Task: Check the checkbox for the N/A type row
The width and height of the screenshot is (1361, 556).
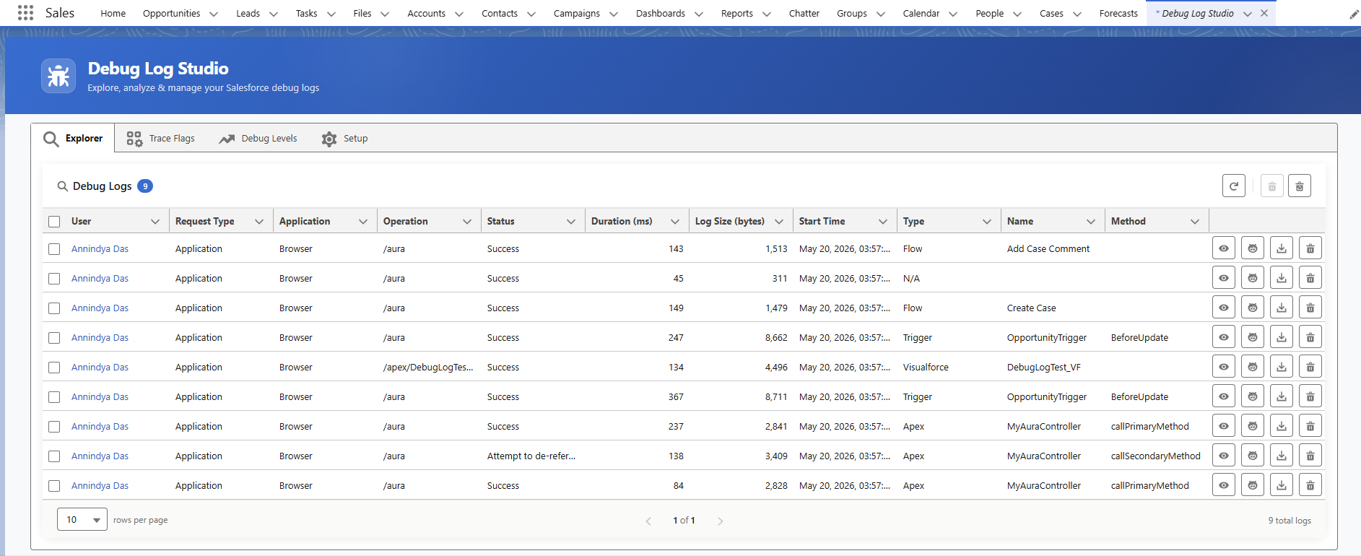Action: pos(54,279)
